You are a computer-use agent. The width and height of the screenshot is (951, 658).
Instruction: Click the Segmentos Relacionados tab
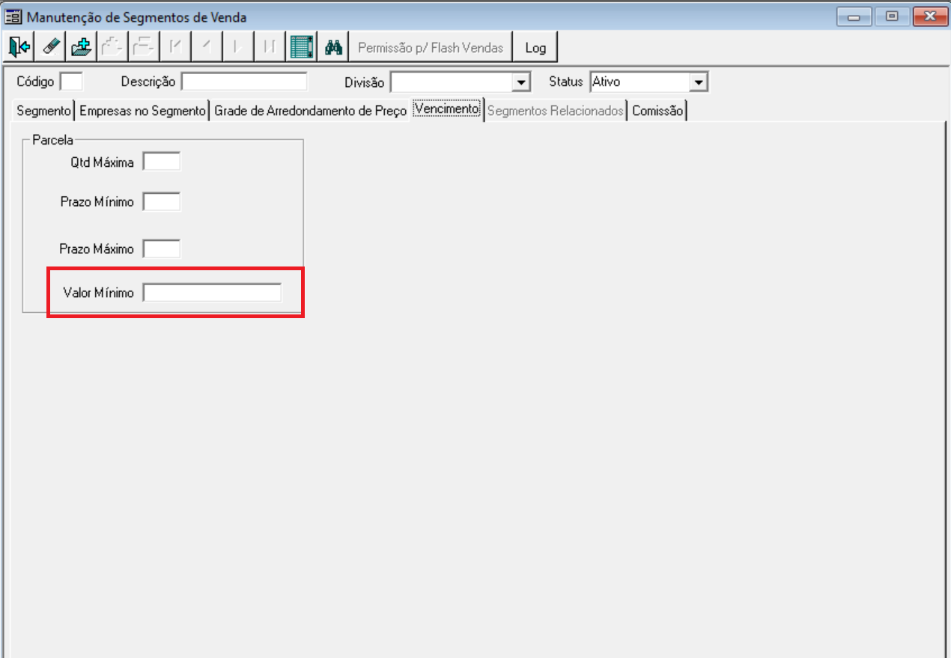click(x=555, y=111)
